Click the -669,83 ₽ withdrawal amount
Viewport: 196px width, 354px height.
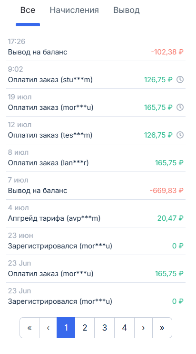(x=167, y=191)
